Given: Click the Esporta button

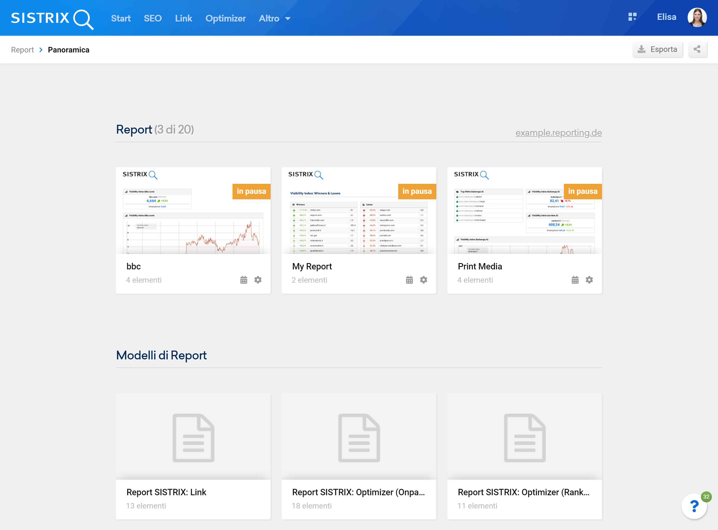Looking at the screenshot, I should pos(657,49).
